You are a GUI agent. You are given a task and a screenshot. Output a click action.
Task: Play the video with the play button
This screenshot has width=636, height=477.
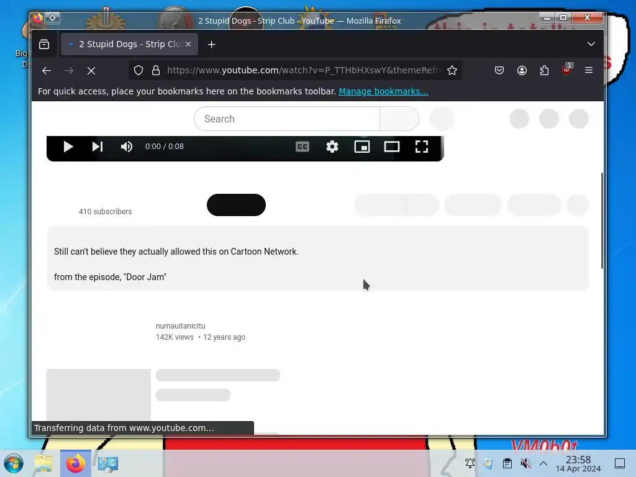[x=68, y=147]
